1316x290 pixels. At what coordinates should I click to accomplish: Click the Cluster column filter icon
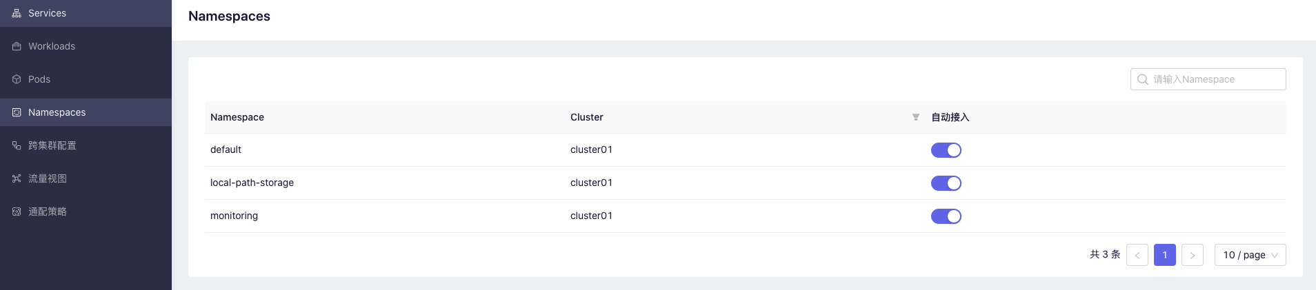916,117
